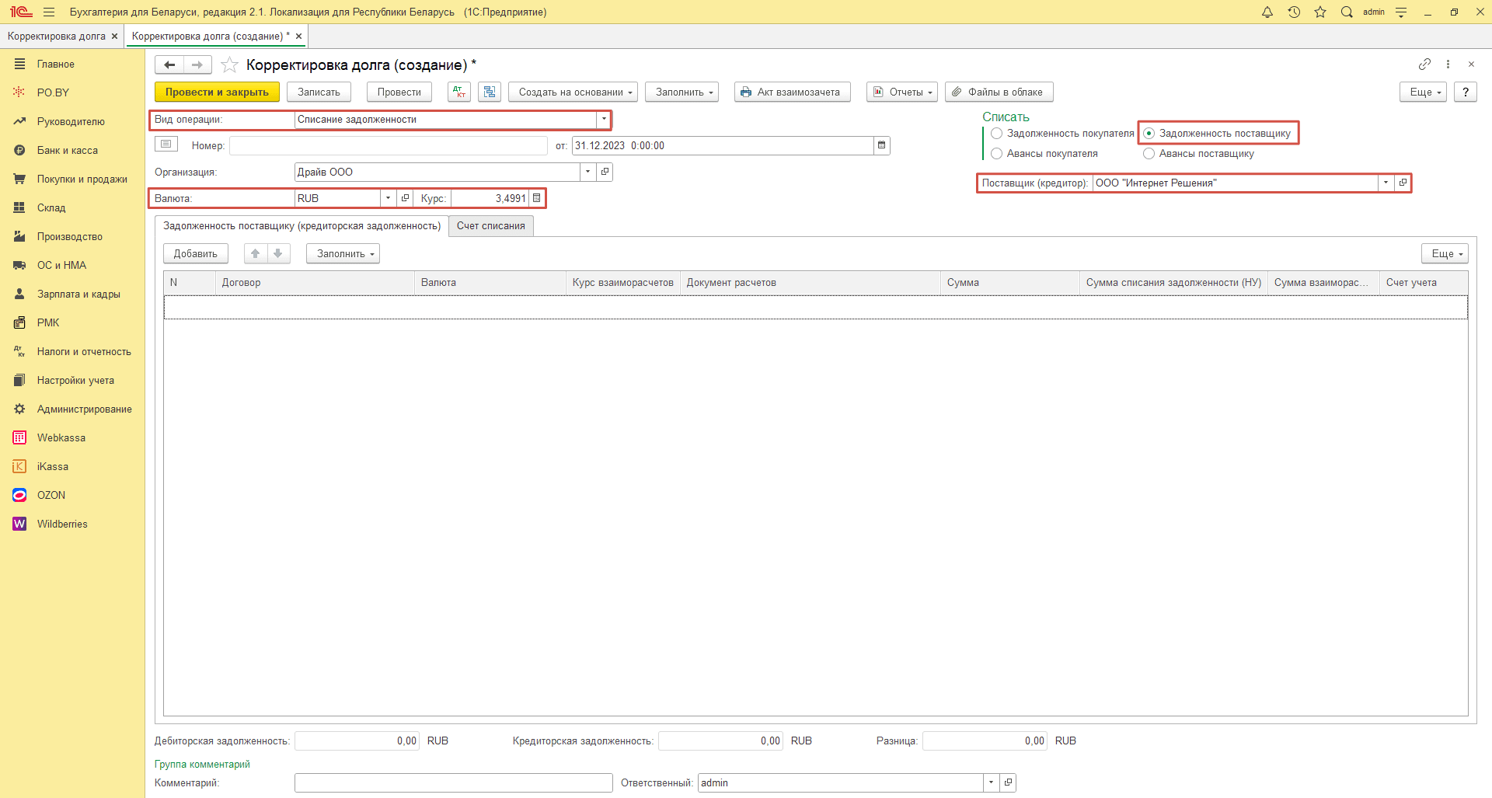This screenshot has width=1492, height=798.
Task: Click Записать button
Action: click(319, 92)
